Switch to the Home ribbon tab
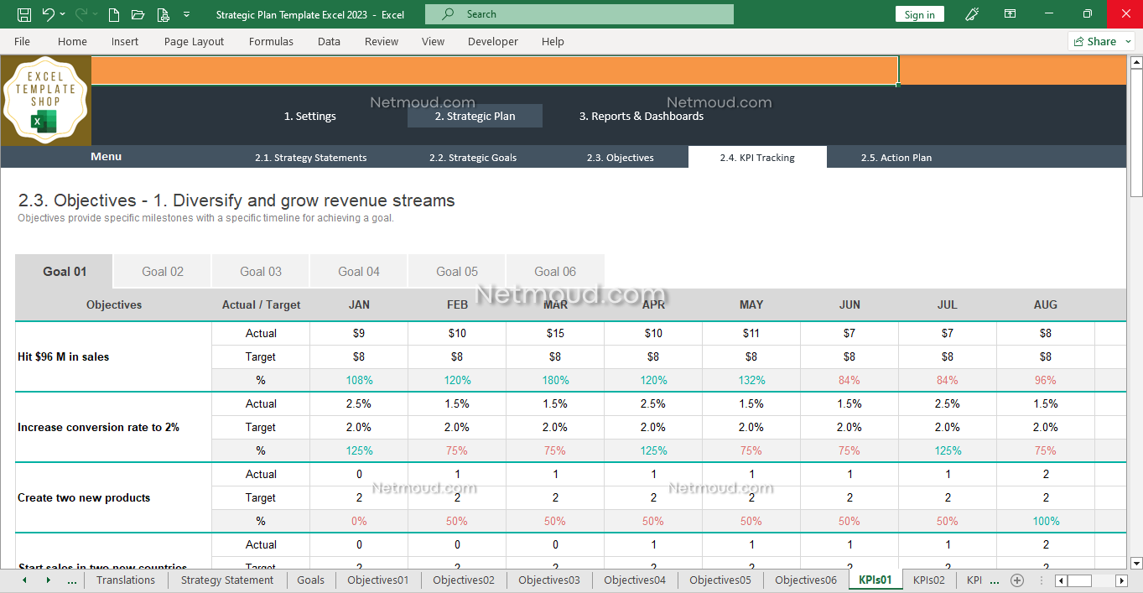This screenshot has height=593, width=1143. tap(72, 42)
